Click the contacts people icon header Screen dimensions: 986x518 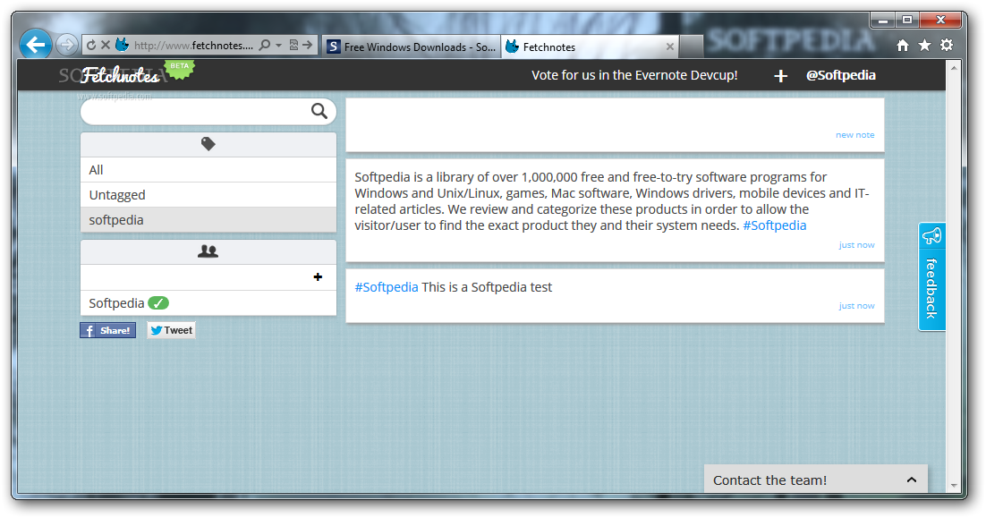coord(208,251)
